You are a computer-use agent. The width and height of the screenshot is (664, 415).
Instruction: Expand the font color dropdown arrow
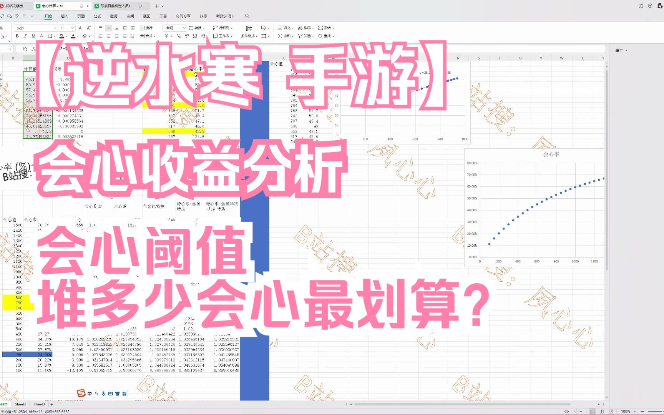click(78, 37)
